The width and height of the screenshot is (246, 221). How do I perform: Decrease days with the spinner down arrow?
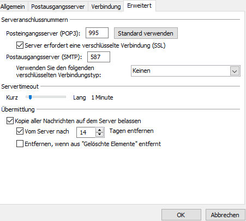(99, 135)
